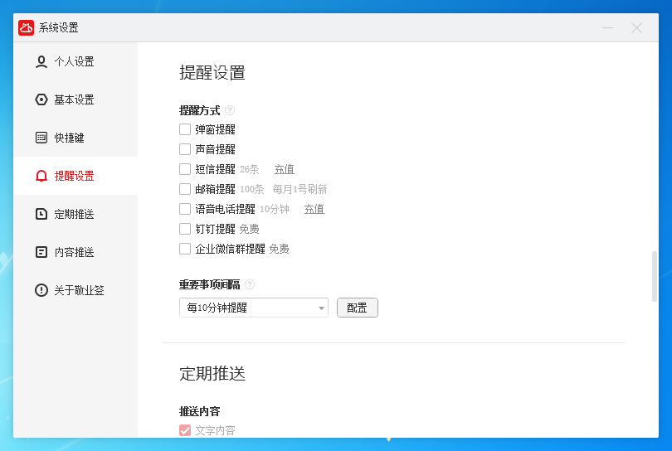Click the 26条 SMS quota text
672x451 pixels.
click(250, 169)
